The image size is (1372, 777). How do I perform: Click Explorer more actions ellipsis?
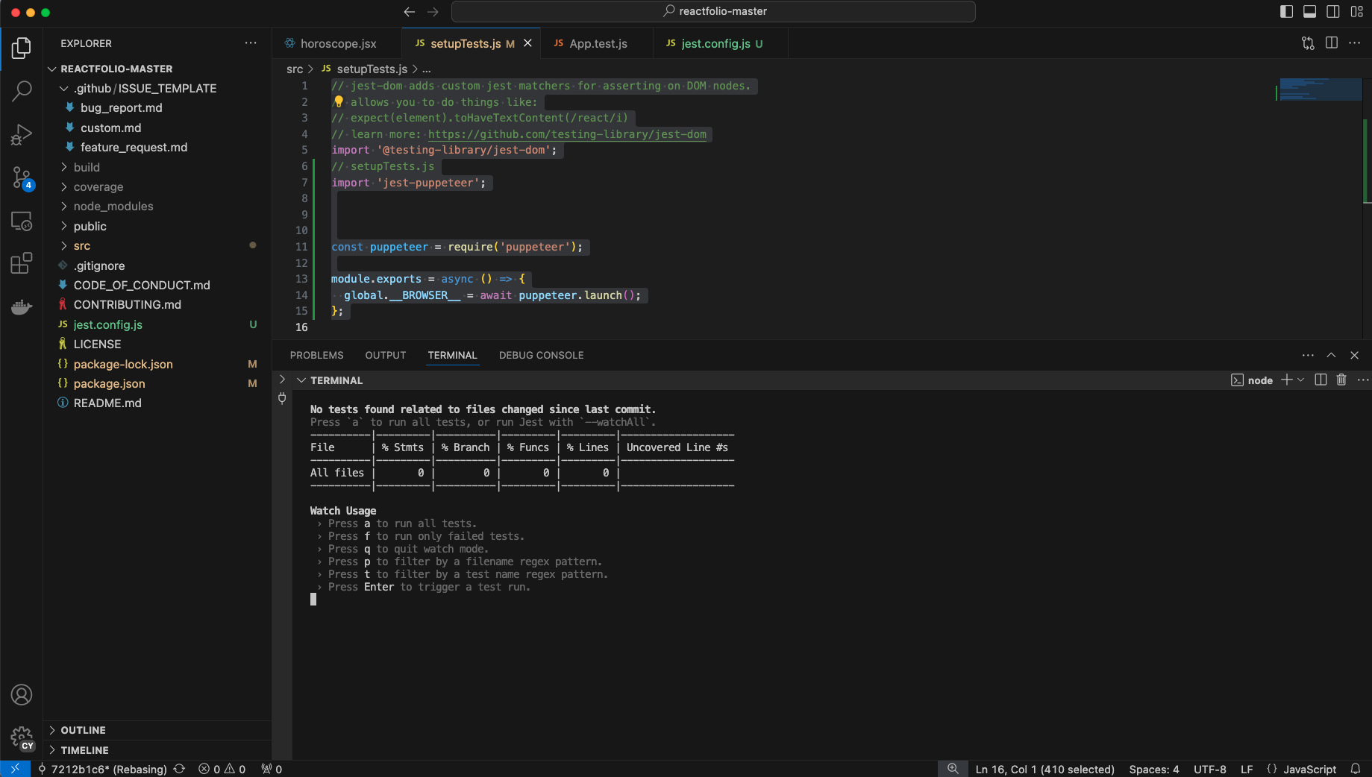[x=251, y=43]
